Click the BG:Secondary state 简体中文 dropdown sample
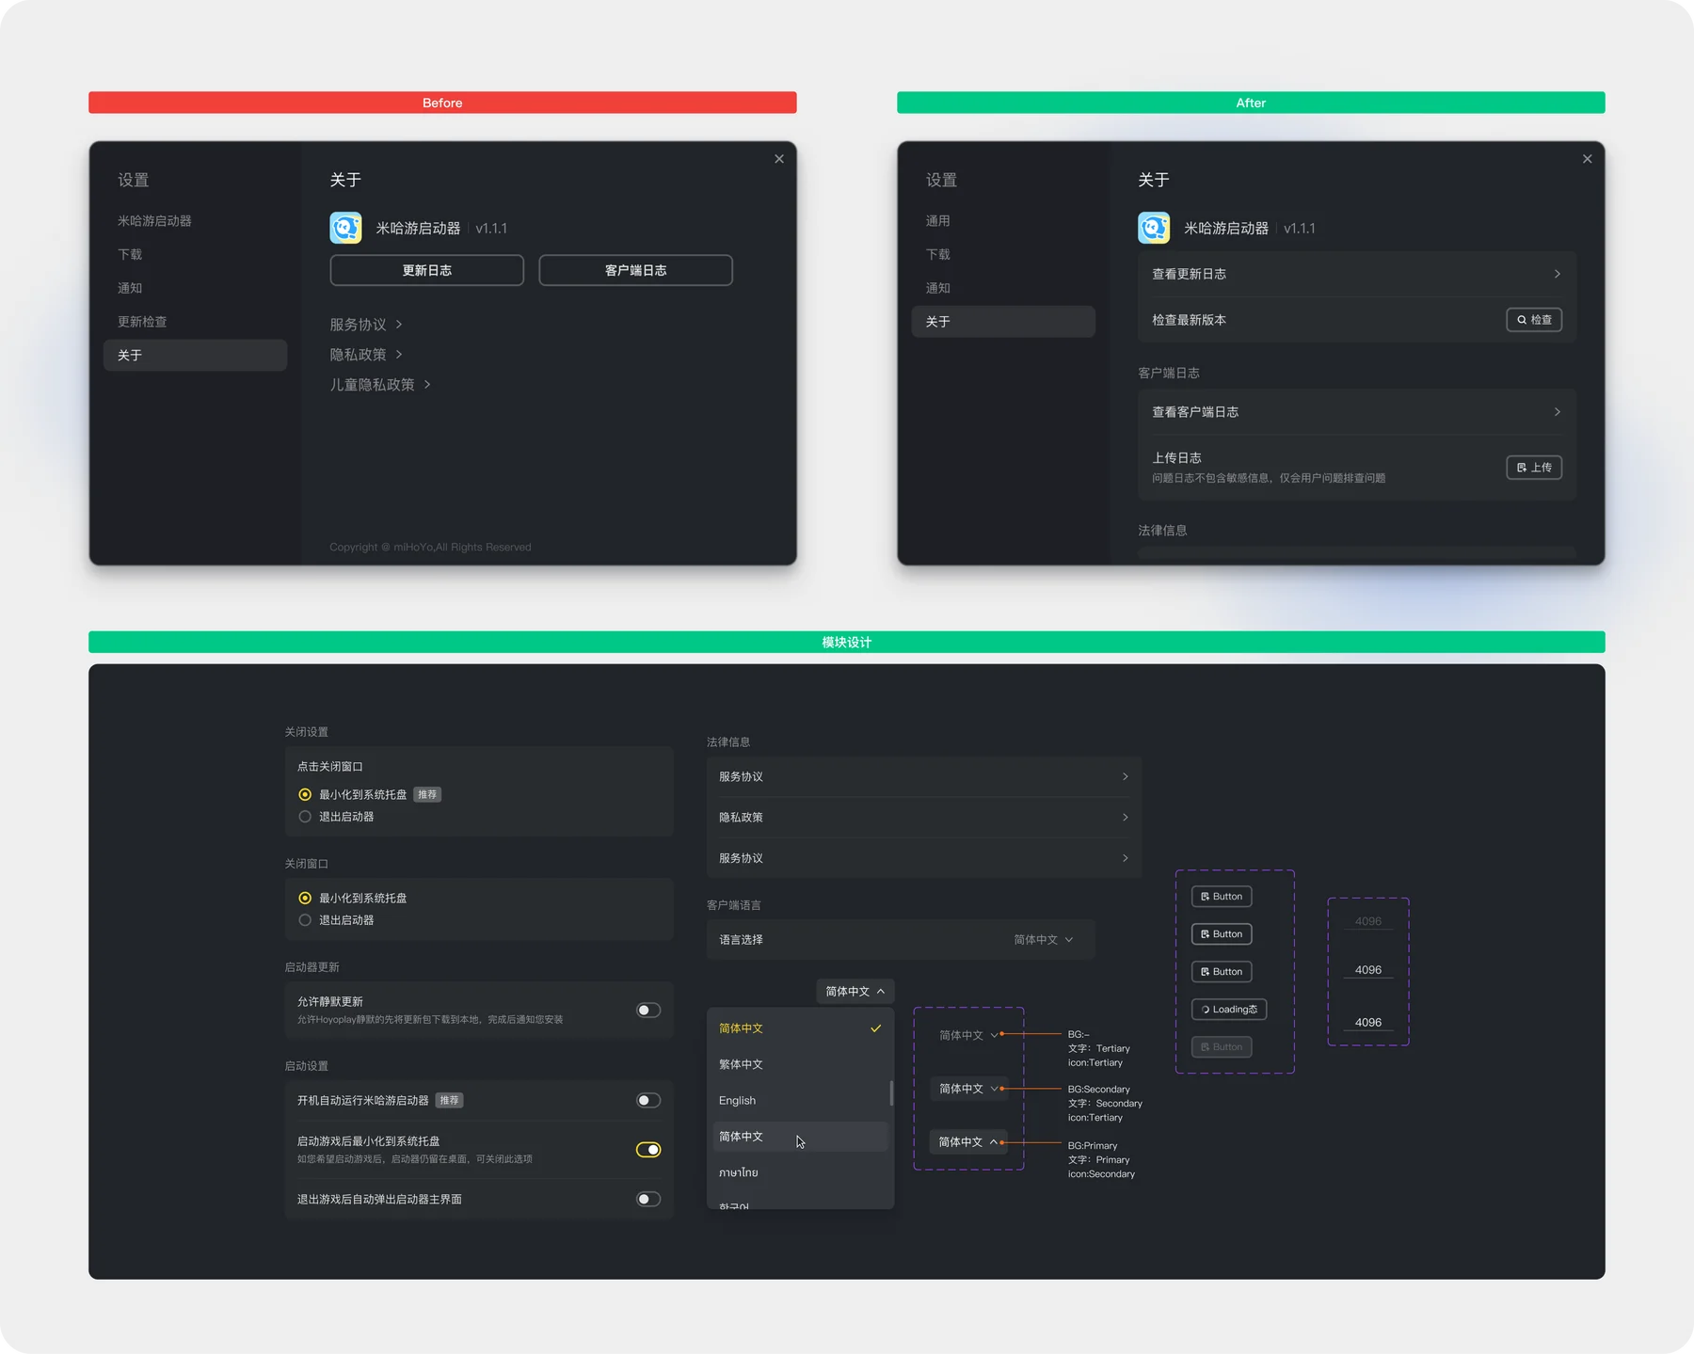The image size is (1694, 1354). (x=968, y=1089)
